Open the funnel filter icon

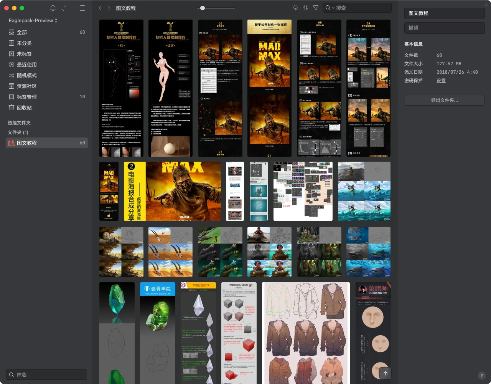coord(316,8)
